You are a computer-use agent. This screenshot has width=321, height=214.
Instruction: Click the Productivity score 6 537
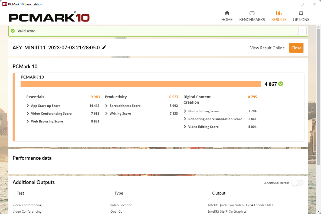(x=174, y=97)
